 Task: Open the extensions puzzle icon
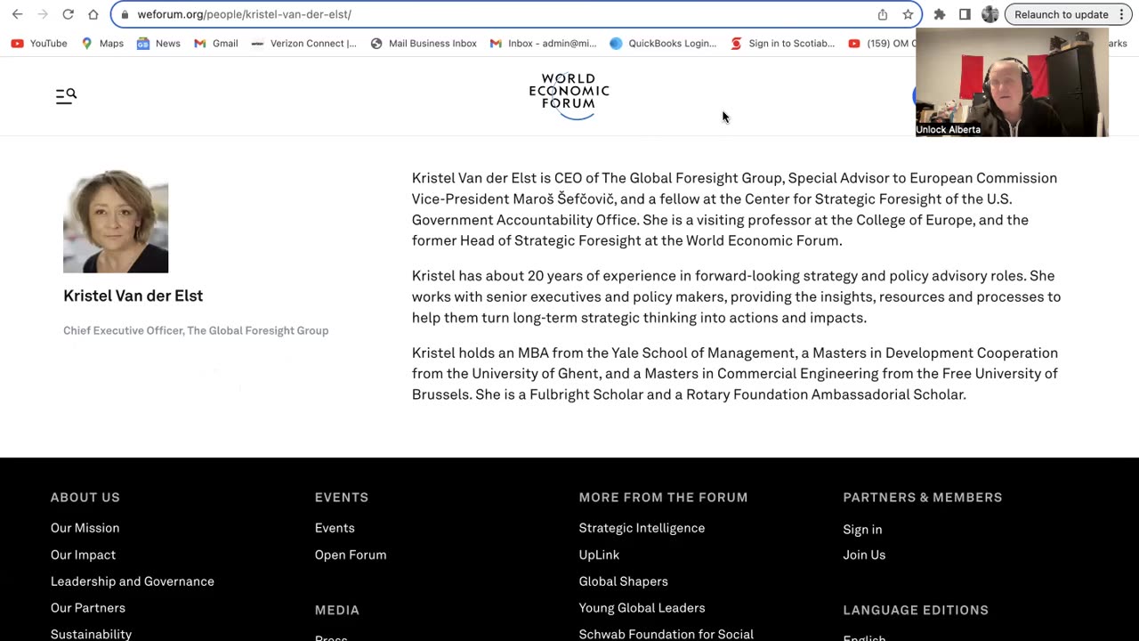939,14
